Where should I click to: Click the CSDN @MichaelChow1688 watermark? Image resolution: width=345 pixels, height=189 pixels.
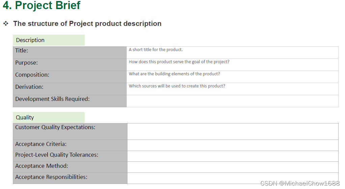(300, 183)
